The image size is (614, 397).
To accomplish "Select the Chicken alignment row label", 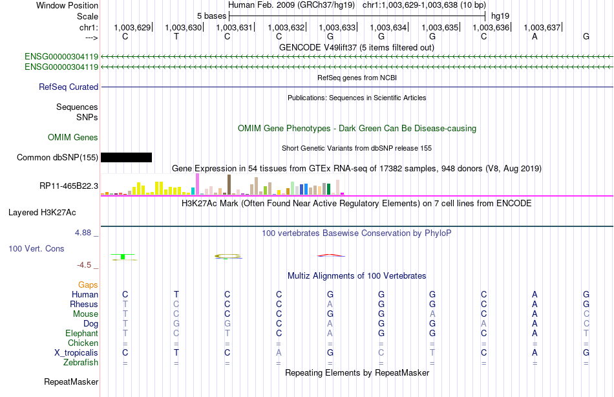I will pos(83,343).
